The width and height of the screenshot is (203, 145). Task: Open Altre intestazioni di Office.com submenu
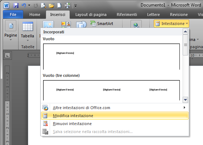coord(115,108)
